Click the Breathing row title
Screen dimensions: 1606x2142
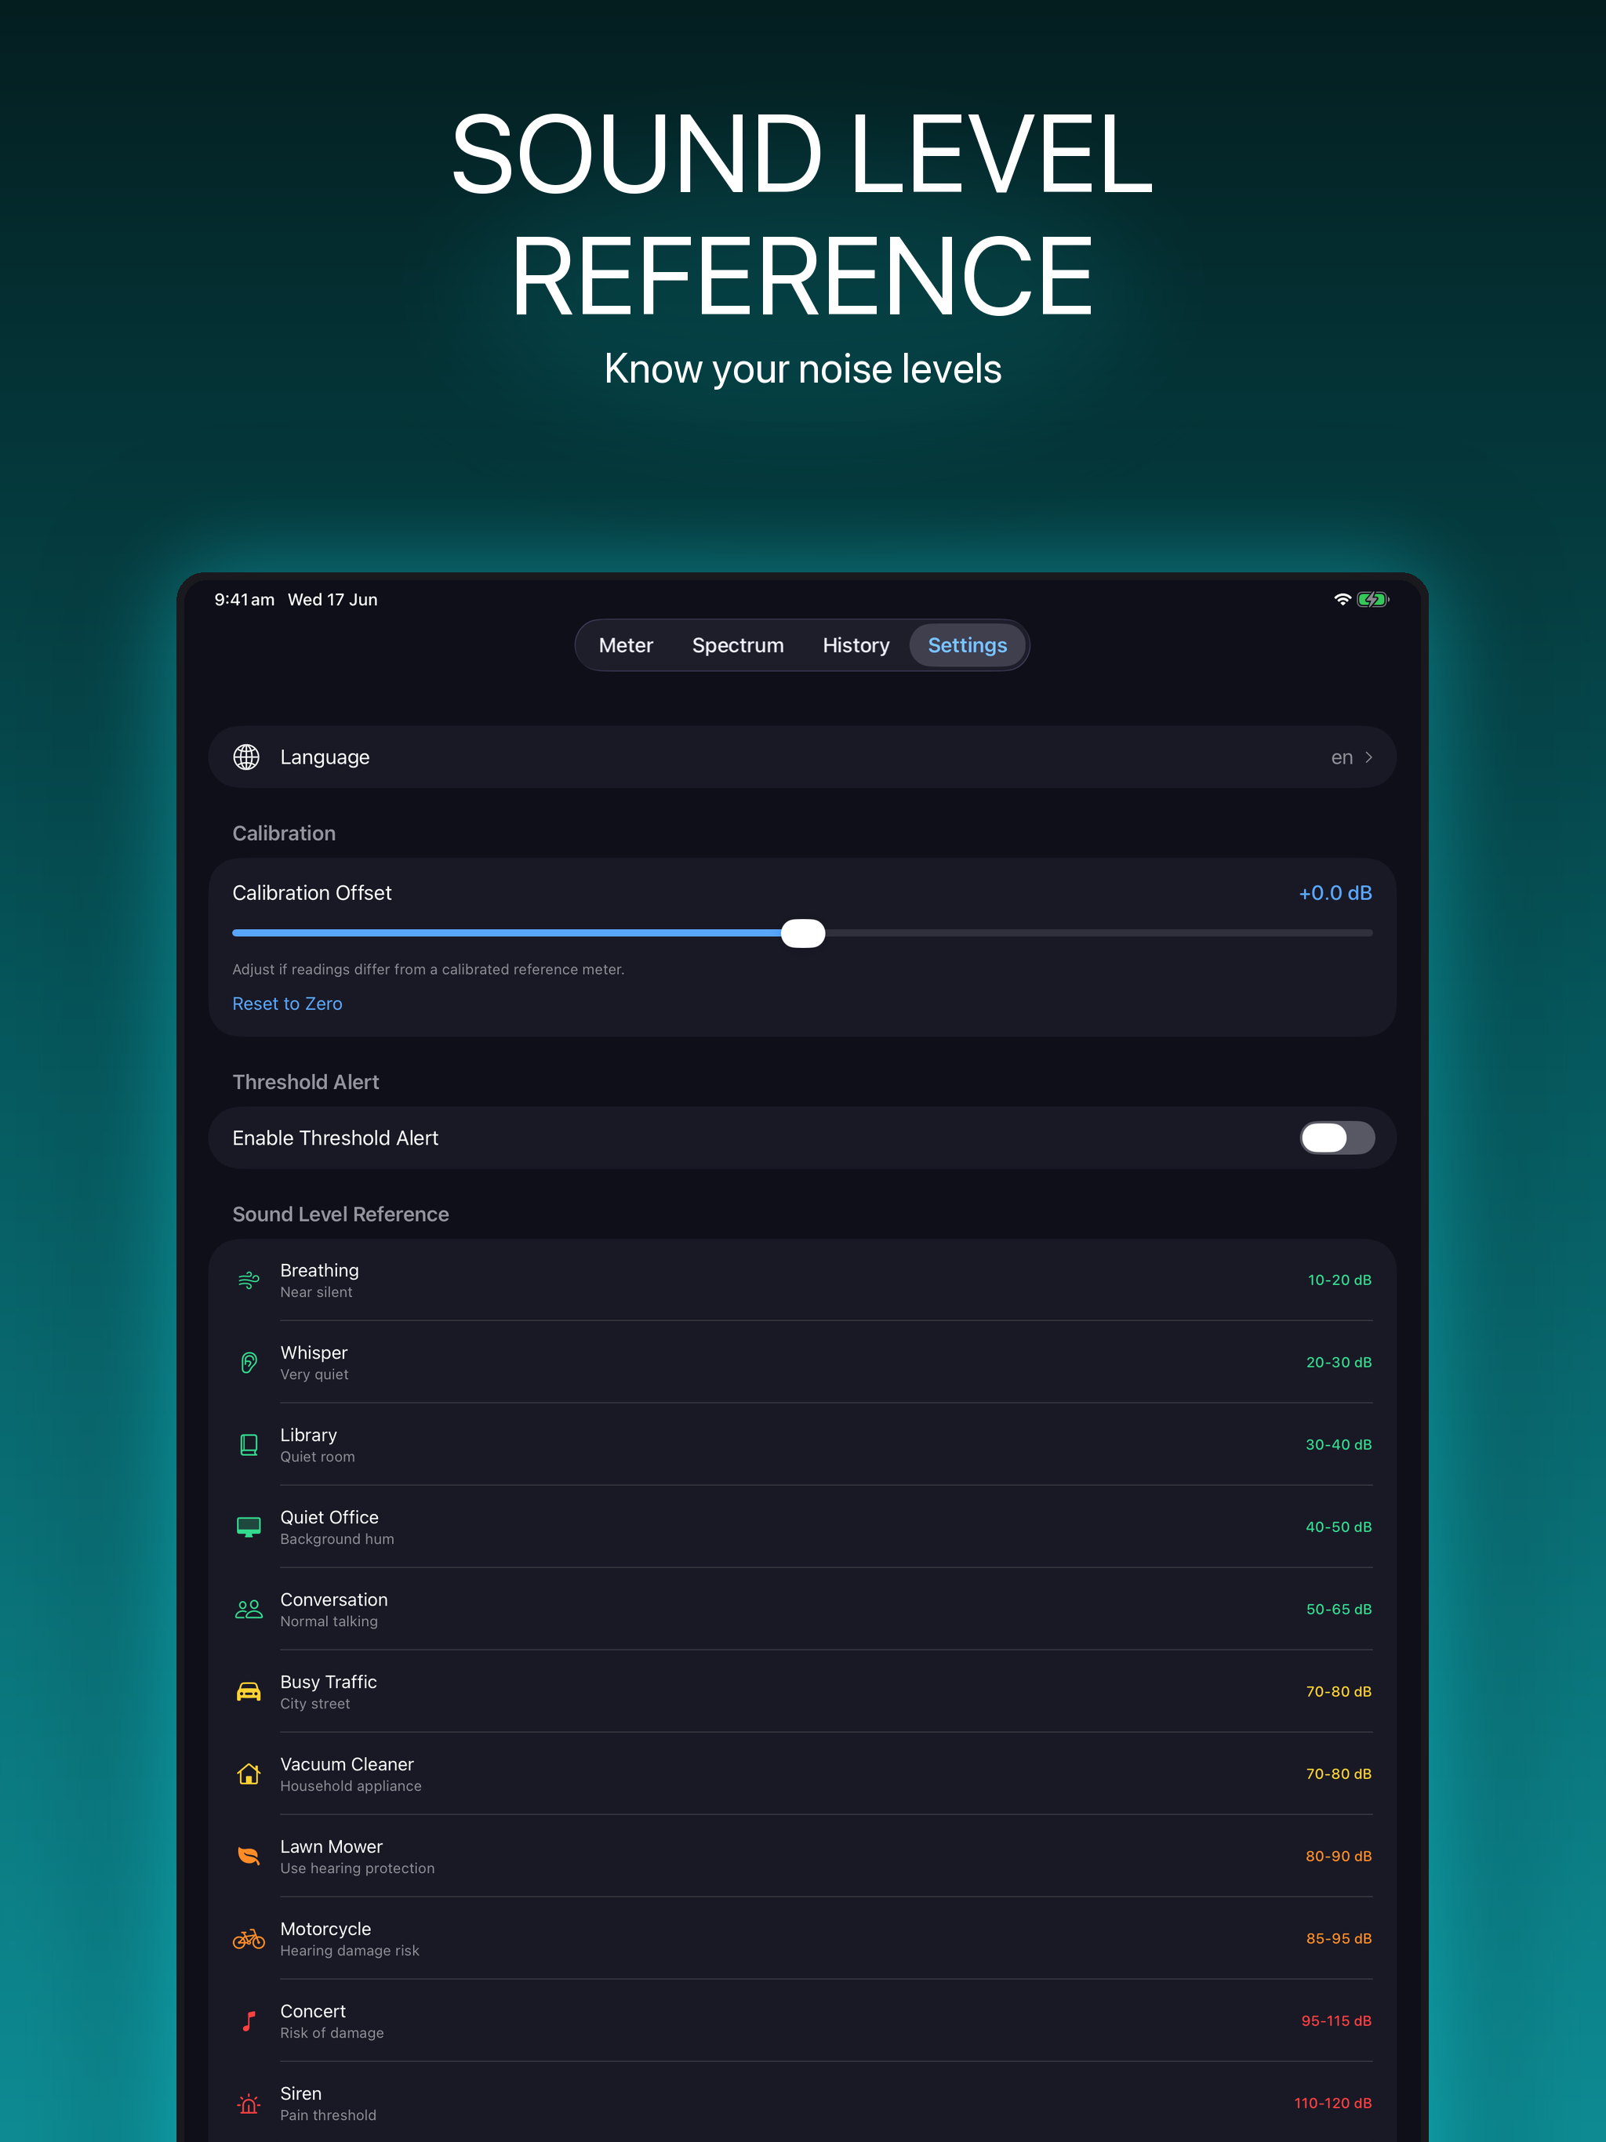click(x=320, y=1270)
